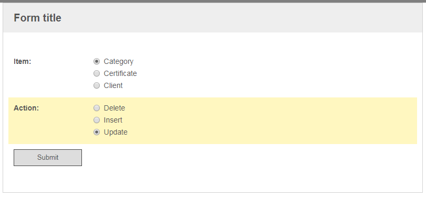
Task: Choose the Certificate radio circle
Action: 97,73
